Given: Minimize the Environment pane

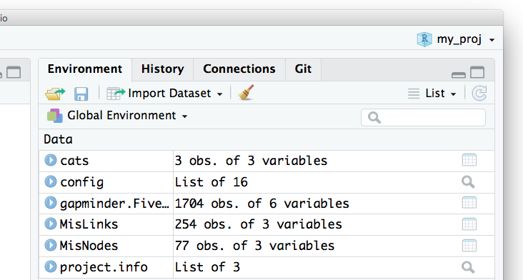Looking at the screenshot, I should pos(459,75).
